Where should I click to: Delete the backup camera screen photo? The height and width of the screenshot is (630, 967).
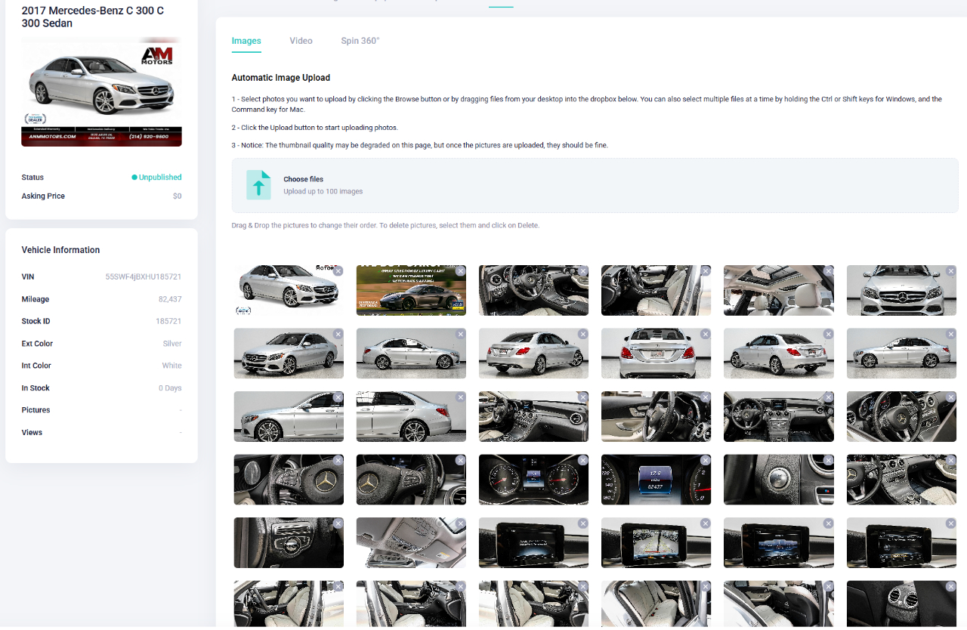pyautogui.click(x=706, y=523)
